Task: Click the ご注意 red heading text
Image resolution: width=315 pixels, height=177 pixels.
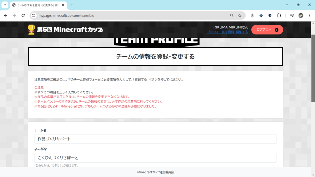Action: (x=39, y=88)
